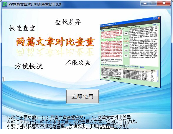Image resolution: width=173 pixels, height=134 pixels.
Task: Click the line 3.软件可以快速对本地文章查重
Action: (68, 126)
